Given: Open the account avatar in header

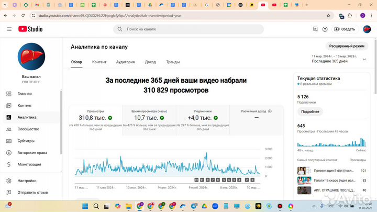Looking at the screenshot, I should pyautogui.click(x=367, y=29).
